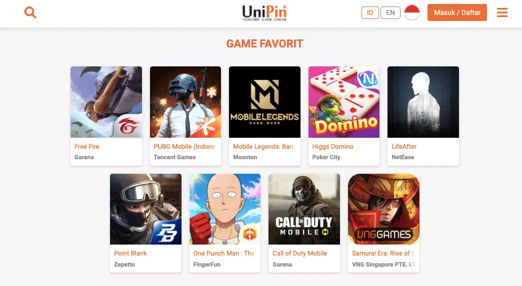Switch language to ID
The image size is (522, 286).
pos(370,12)
